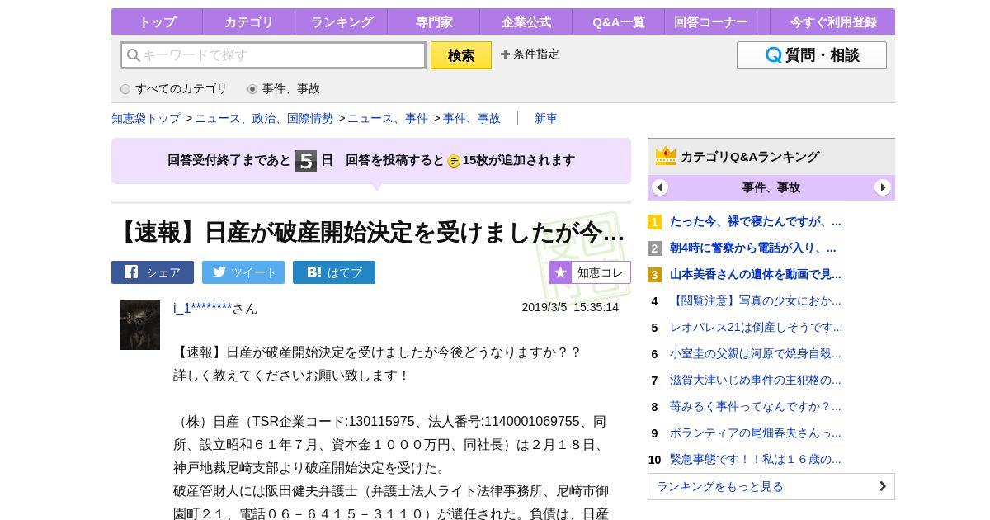Open ranking item 小室圭の父親は河原で焼身自殺
The image size is (990, 520).
point(756,353)
